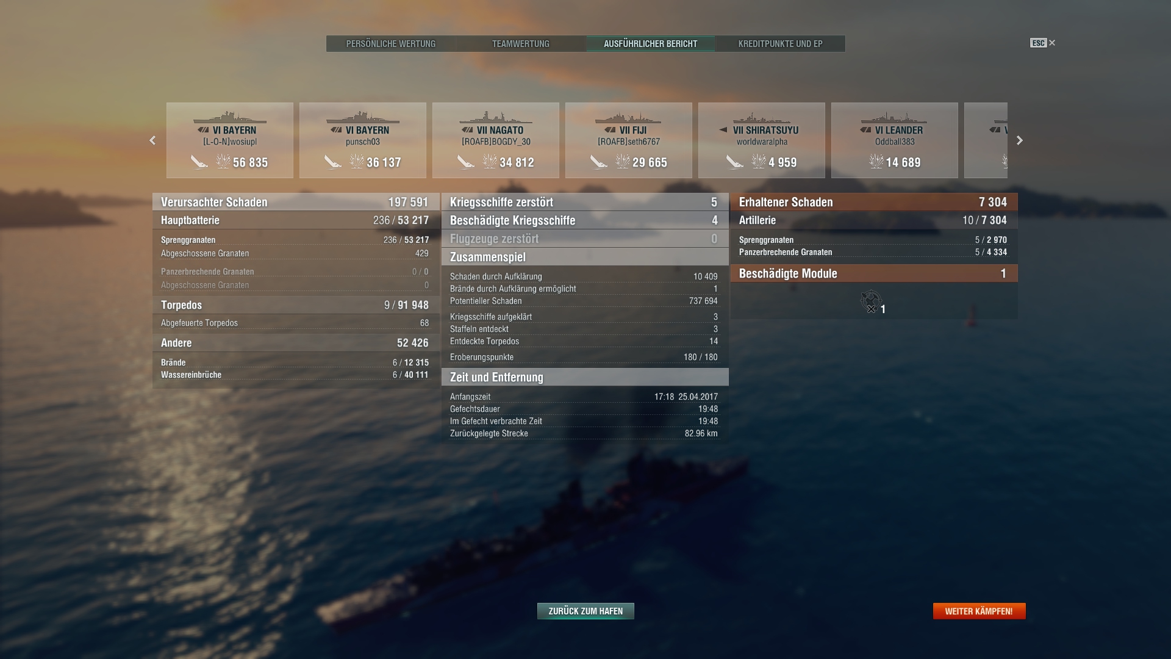Select the Ausführlicher Bericht tab
This screenshot has height=659, width=1171.
[650, 44]
